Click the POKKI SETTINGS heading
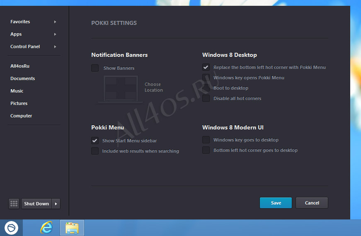Viewport: 361px width, 236px height. click(x=114, y=23)
